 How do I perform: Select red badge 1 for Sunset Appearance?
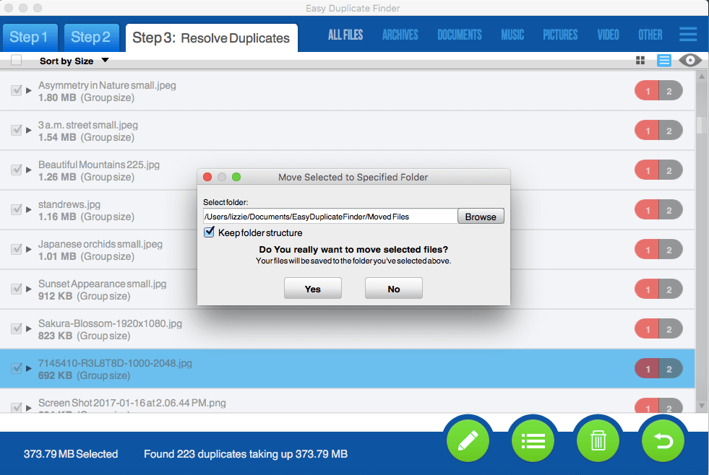click(x=647, y=289)
